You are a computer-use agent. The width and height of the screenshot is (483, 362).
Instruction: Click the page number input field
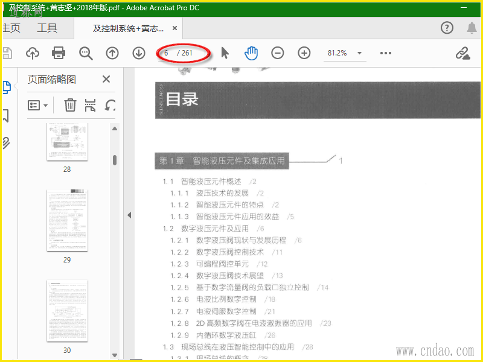168,53
